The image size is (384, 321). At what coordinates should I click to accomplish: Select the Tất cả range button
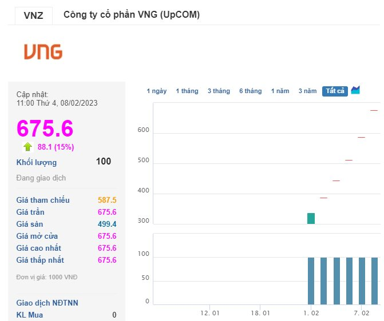click(335, 91)
